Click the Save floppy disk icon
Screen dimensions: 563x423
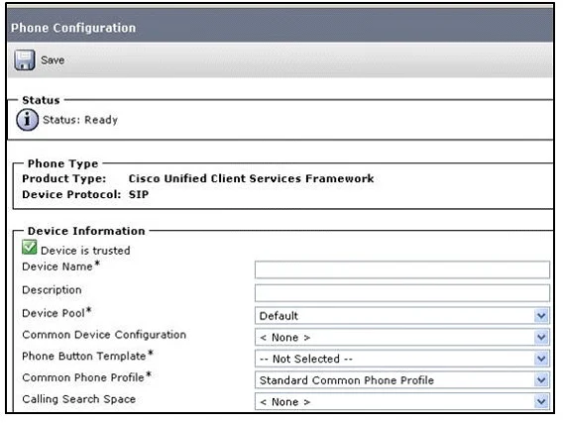point(25,59)
